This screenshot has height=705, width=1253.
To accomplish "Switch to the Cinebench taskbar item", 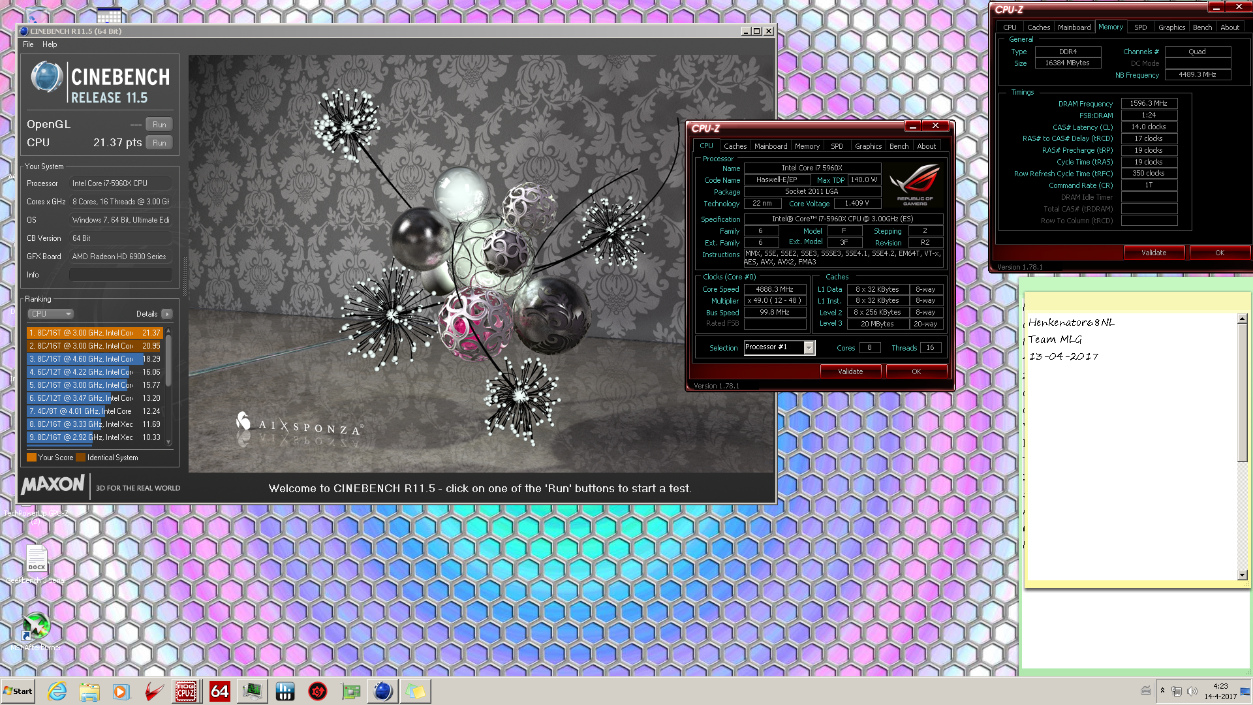I will pyautogui.click(x=383, y=691).
